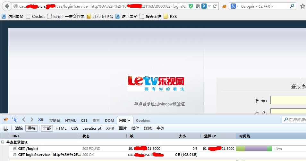The width and height of the screenshot is (306, 161).
Task: Open the RSS bookmarks folder
Action: (170, 17)
